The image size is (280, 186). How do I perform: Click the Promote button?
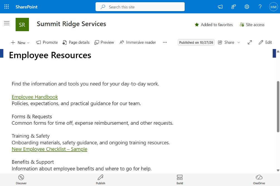47,42
